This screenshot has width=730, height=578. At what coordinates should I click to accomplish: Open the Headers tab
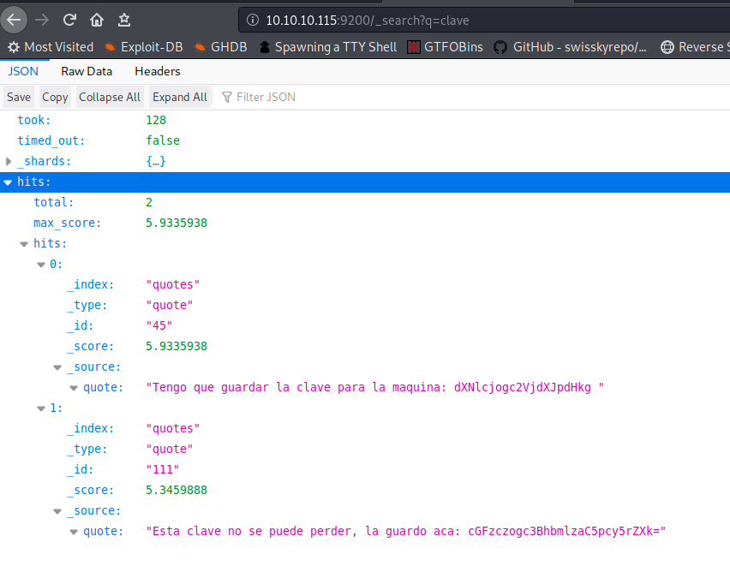click(x=158, y=71)
